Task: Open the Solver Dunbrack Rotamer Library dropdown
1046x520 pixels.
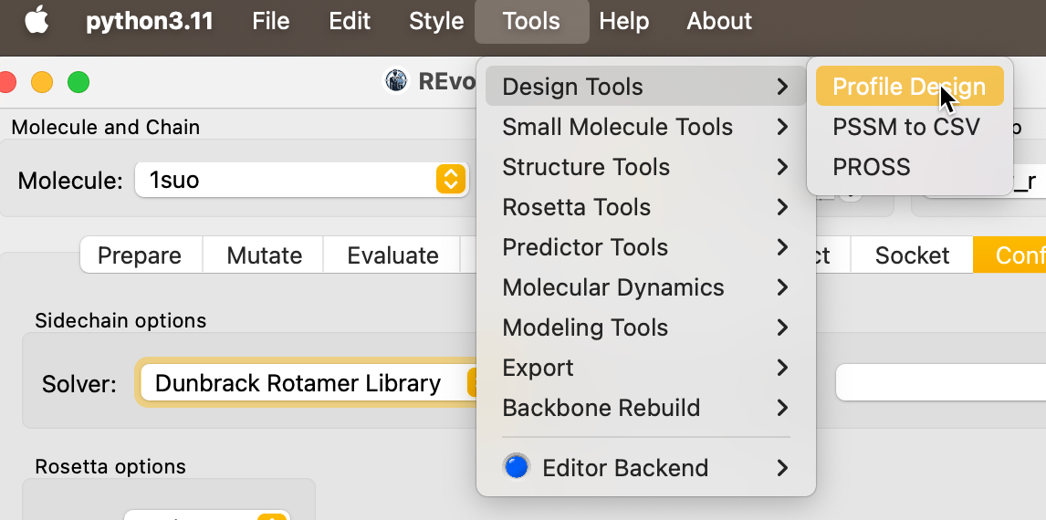Action: tap(309, 382)
